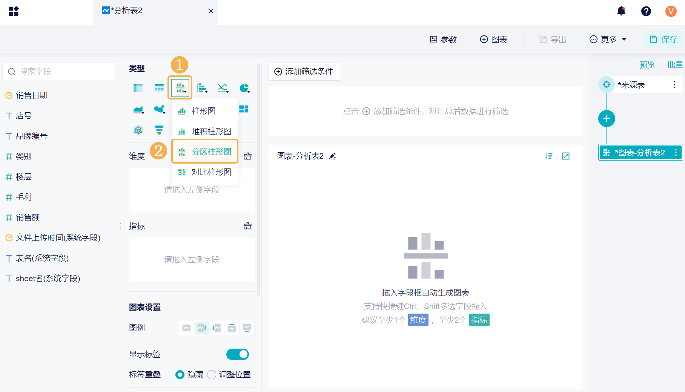Image resolution: width=685 pixels, height=392 pixels.
Task: Edit the 图表-分析表2 title with pencil icon
Action: (332, 156)
